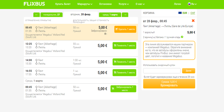This screenshot has height=112, width=224.
Task: Select EUR currency in the cart
Action: click(184, 13)
